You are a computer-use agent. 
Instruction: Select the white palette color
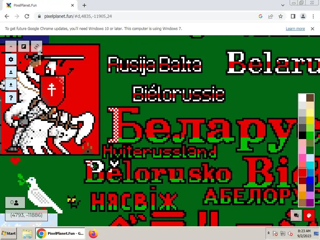[302, 97]
